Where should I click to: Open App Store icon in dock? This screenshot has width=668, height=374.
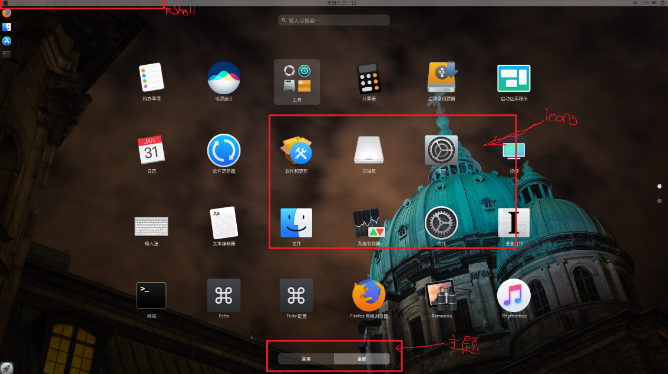pos(6,41)
